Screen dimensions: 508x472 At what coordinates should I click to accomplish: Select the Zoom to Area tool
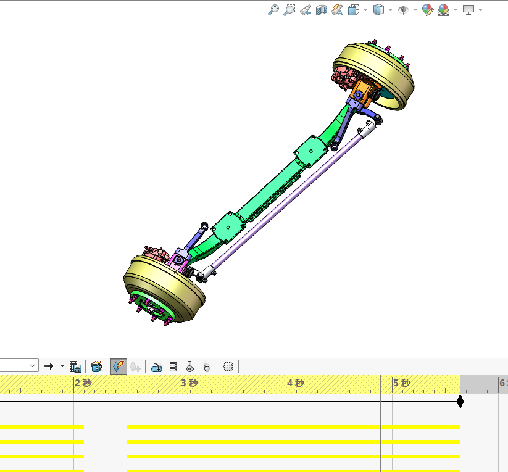click(x=289, y=10)
